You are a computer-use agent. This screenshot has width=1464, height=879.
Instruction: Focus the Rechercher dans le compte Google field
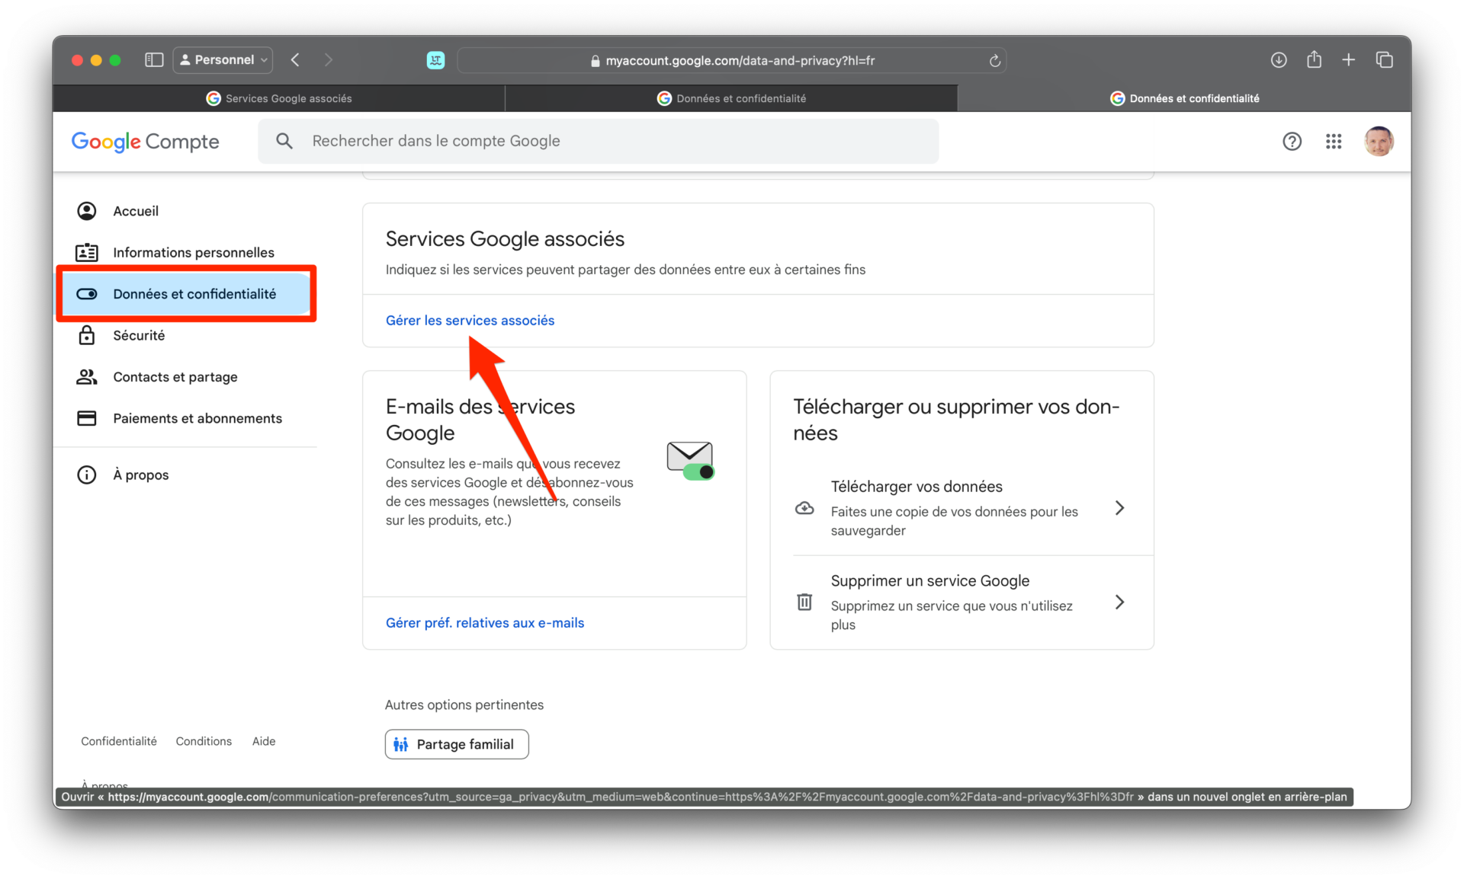(599, 141)
